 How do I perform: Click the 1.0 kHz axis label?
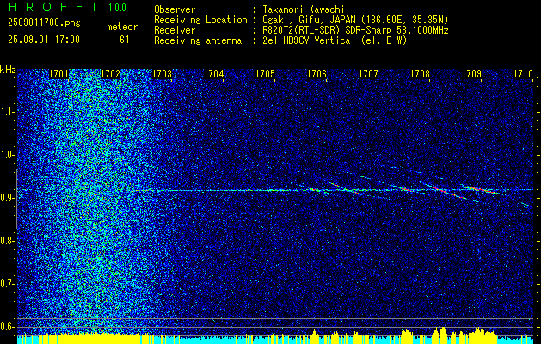(x=6, y=155)
